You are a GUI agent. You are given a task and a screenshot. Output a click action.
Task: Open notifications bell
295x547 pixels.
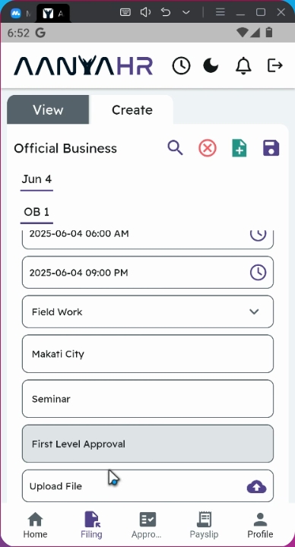coord(243,65)
